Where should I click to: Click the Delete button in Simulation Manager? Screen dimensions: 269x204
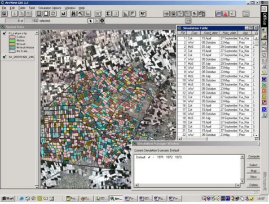click(253, 185)
